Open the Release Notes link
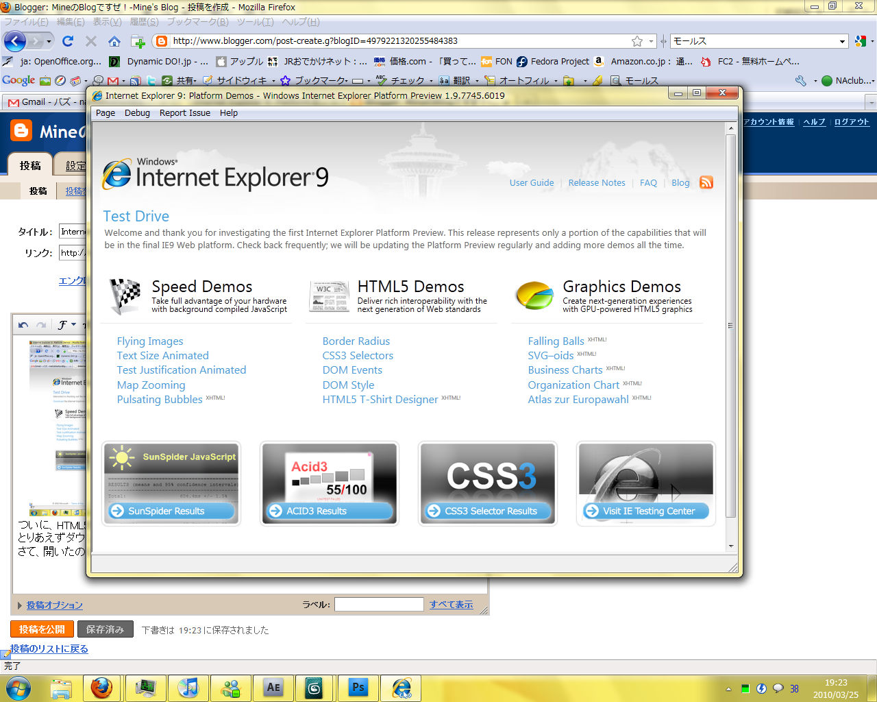Screen dimensions: 877x702 point(597,183)
